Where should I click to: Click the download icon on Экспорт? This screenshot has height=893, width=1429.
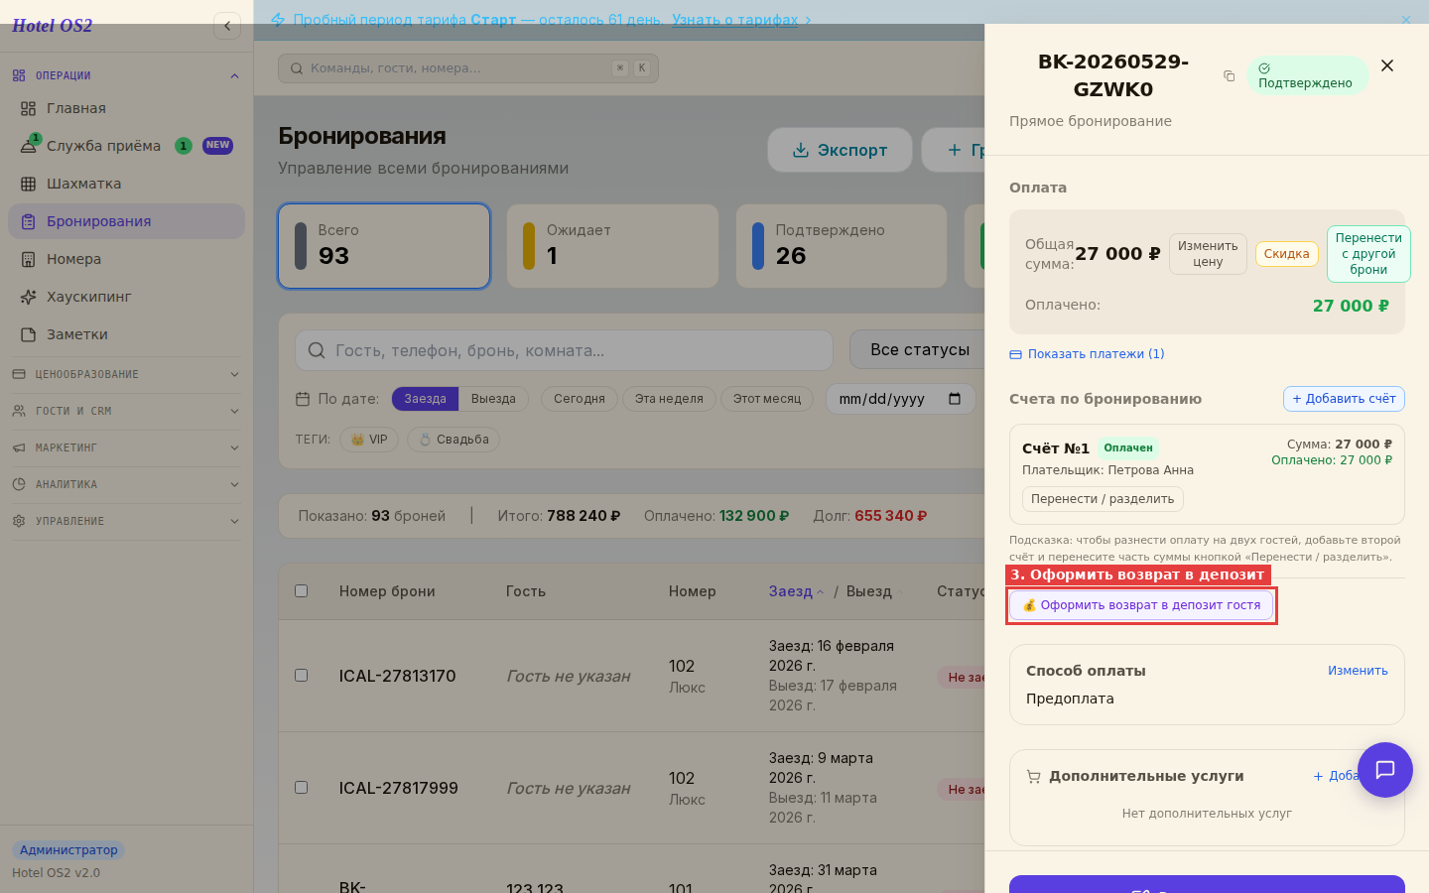tap(801, 150)
